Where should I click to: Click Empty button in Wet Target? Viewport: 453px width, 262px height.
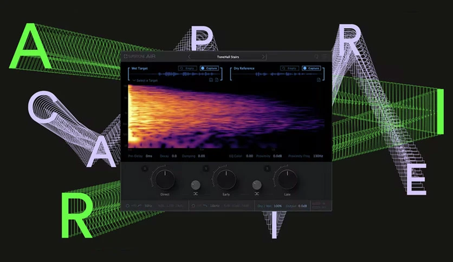click(x=187, y=68)
